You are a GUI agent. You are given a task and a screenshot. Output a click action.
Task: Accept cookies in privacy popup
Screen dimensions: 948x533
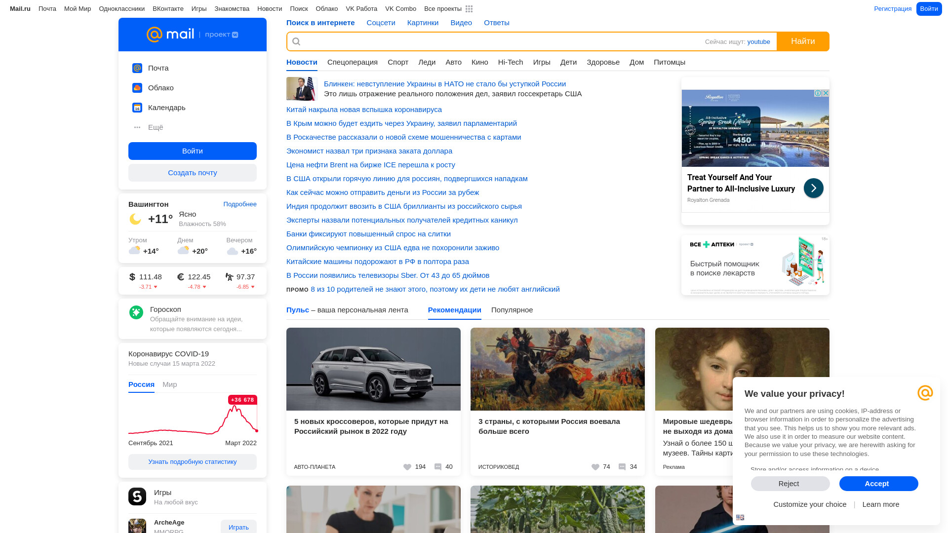click(879, 484)
